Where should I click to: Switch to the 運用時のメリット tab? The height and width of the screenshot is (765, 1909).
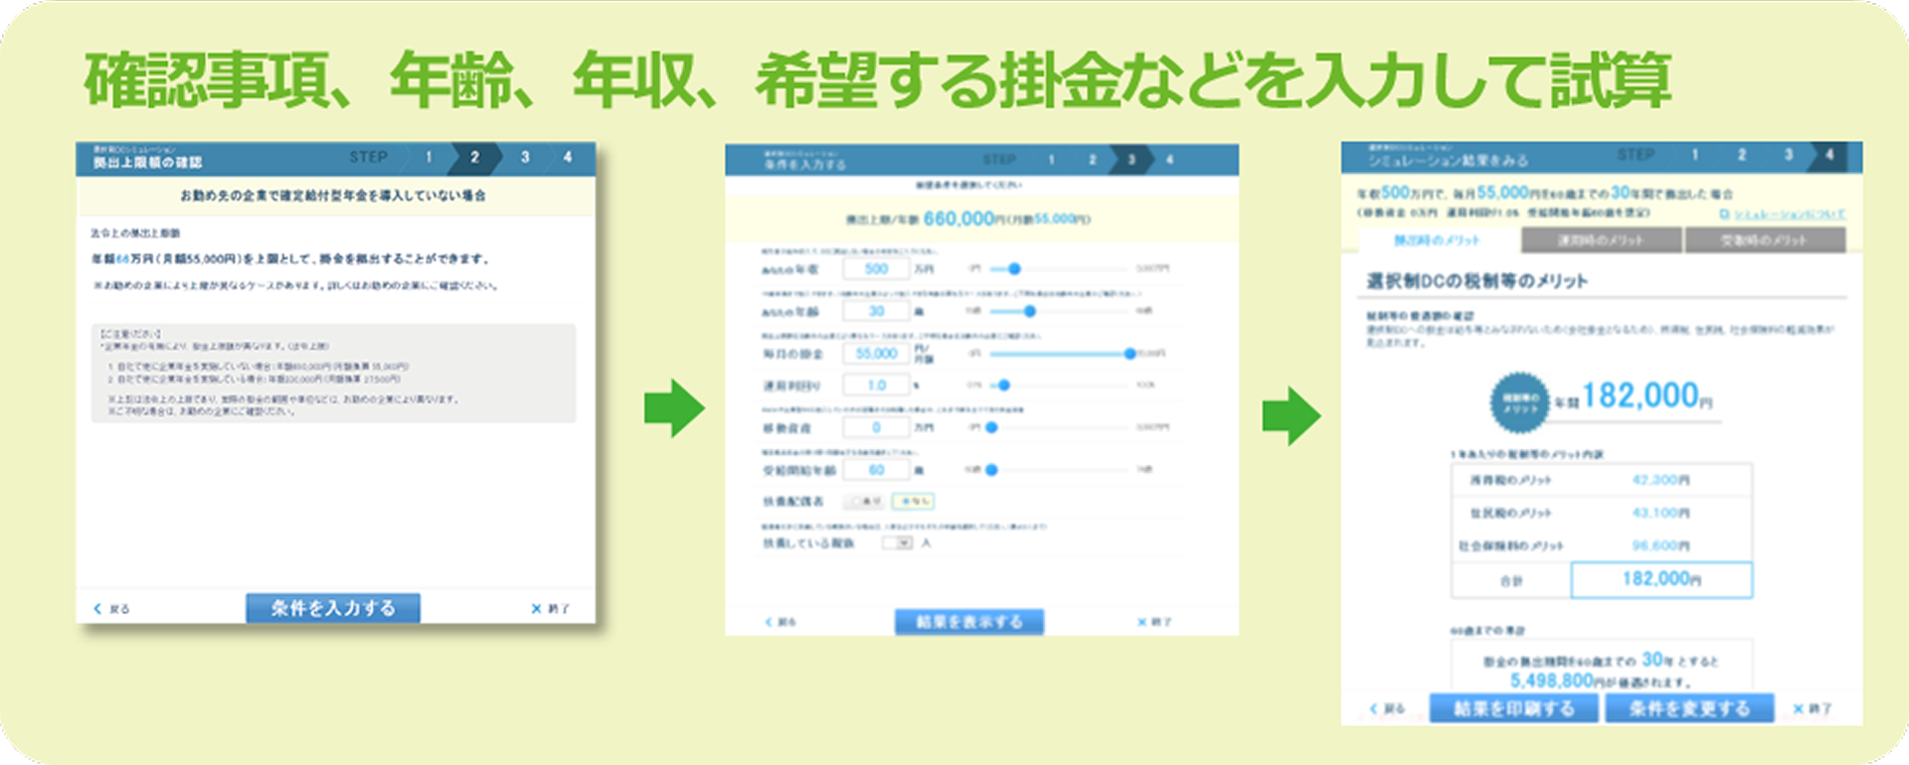click(1601, 240)
